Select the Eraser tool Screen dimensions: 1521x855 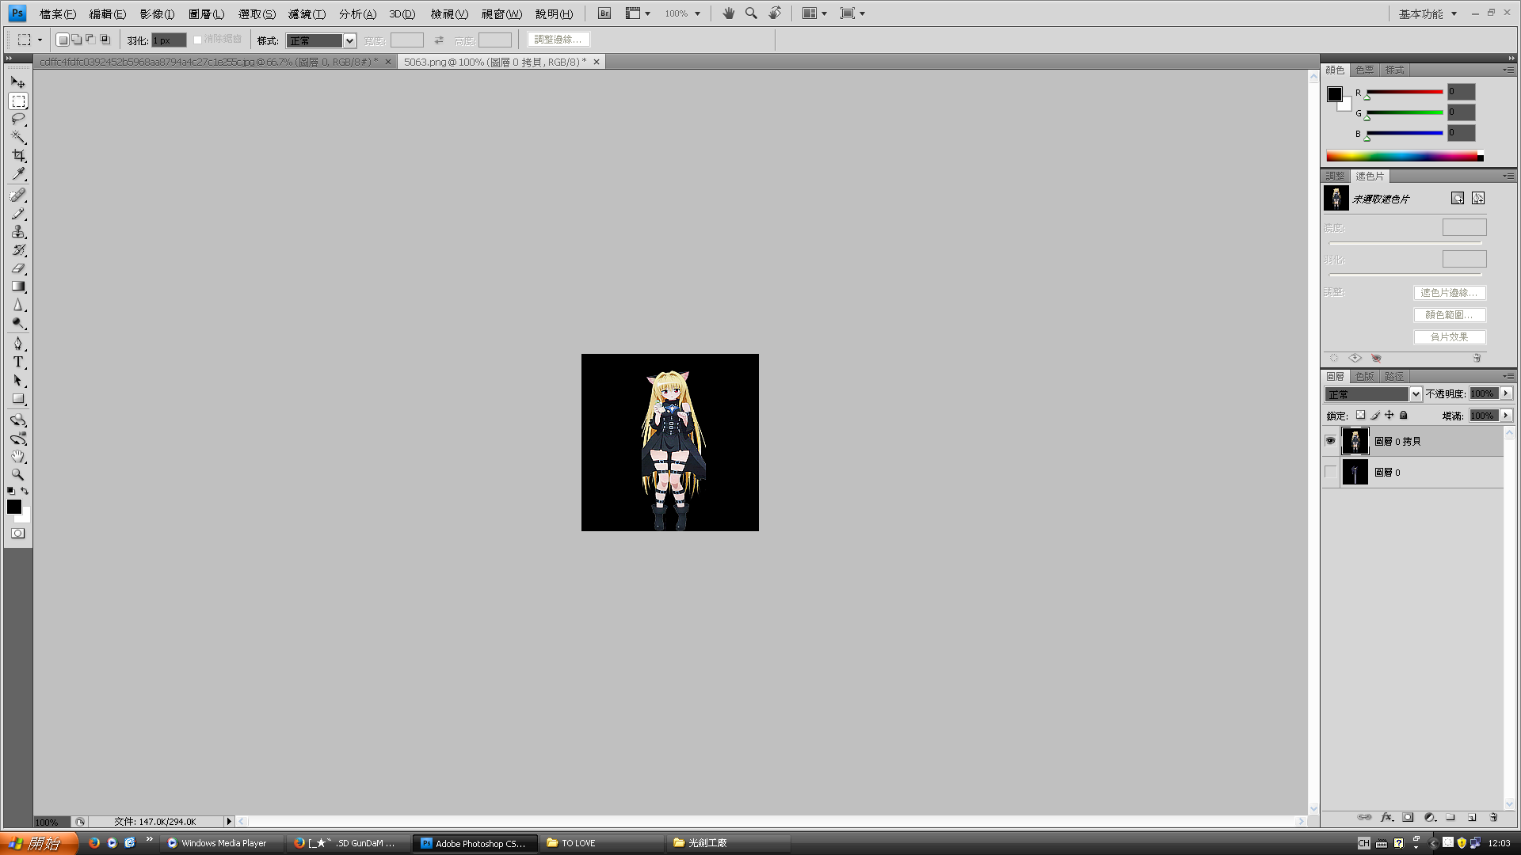(x=18, y=268)
